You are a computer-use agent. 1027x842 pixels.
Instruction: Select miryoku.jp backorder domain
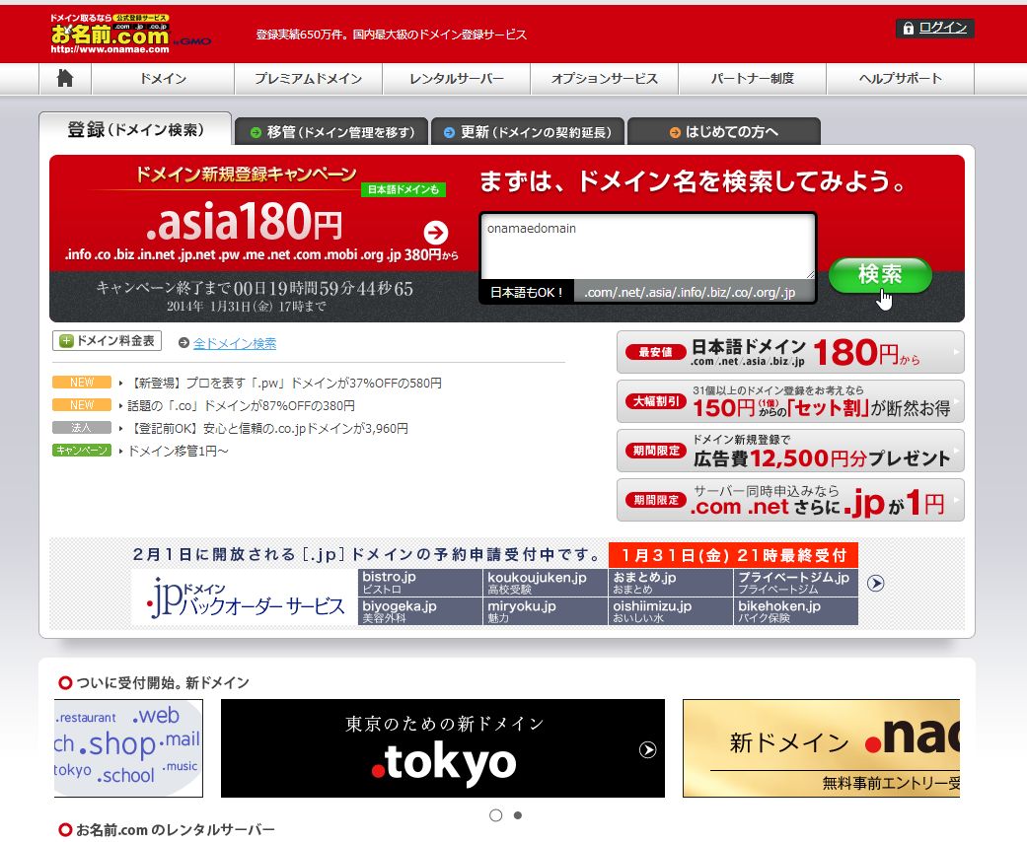546,611
